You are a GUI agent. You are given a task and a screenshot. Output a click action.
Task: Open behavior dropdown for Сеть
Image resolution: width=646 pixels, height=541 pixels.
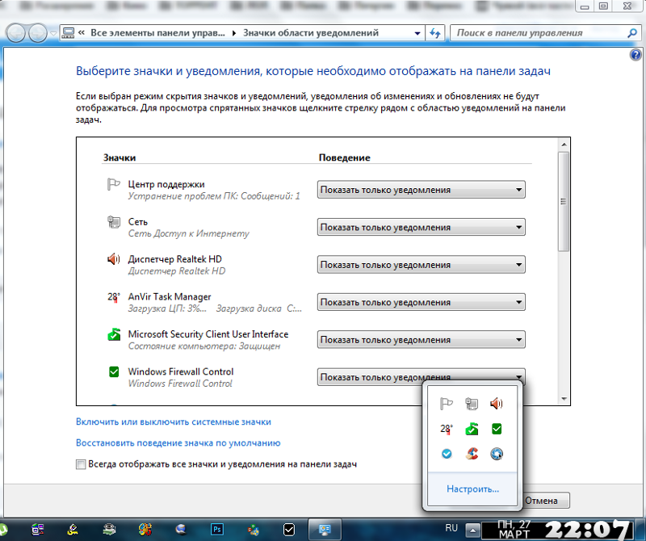pos(421,228)
